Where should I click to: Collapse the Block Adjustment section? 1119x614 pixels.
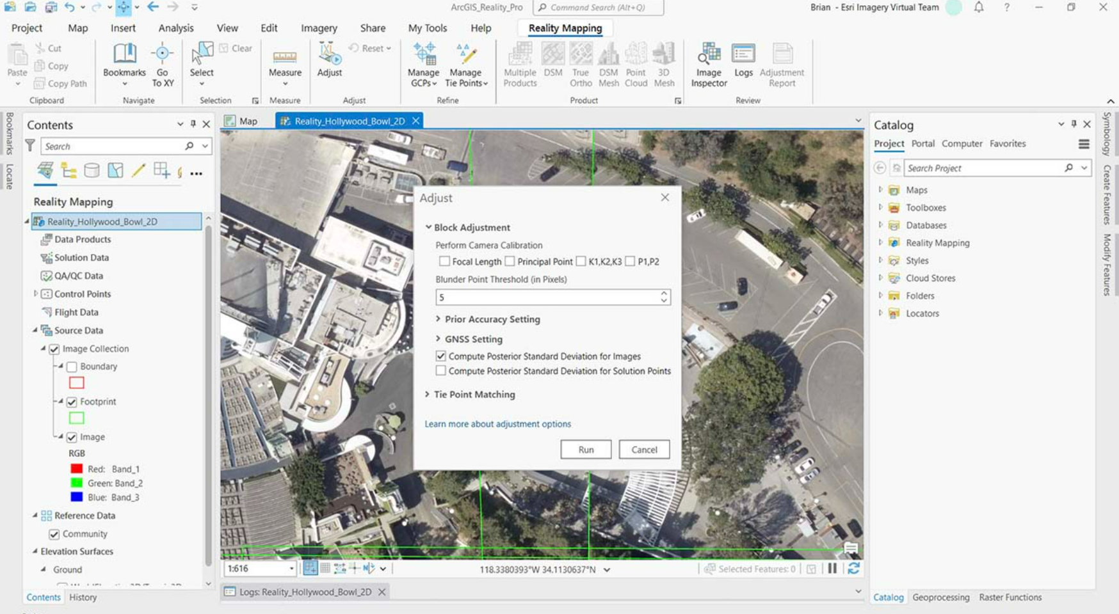coord(428,227)
